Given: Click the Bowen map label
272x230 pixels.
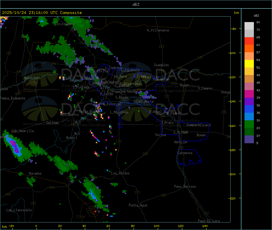Looking at the screenshot, I should click(x=201, y=135).
